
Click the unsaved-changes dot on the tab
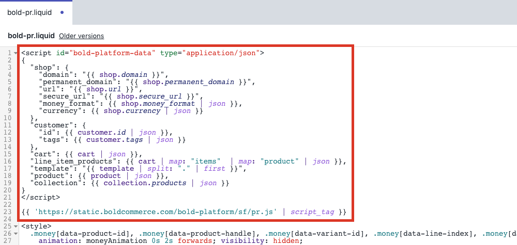63,13
